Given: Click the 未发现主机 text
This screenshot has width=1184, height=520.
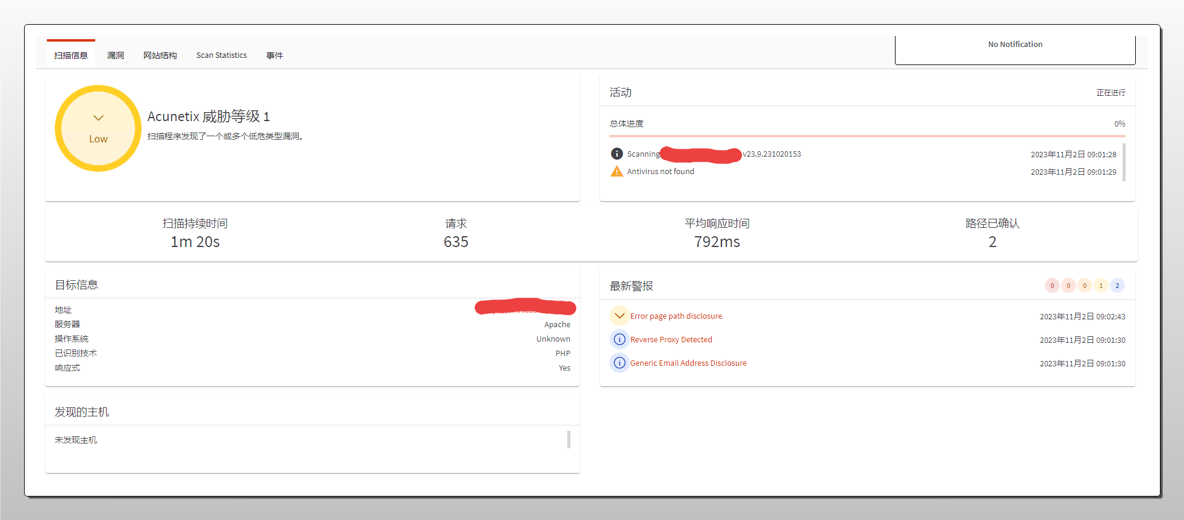Looking at the screenshot, I should click(76, 440).
